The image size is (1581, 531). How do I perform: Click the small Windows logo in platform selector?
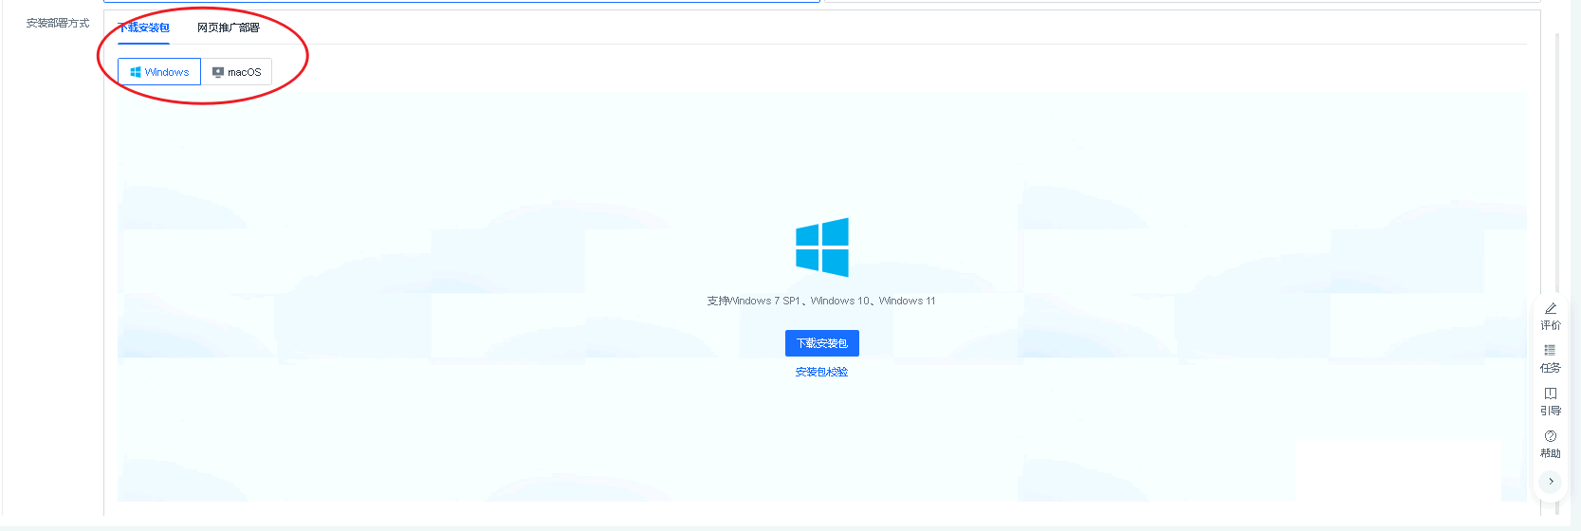tap(136, 72)
